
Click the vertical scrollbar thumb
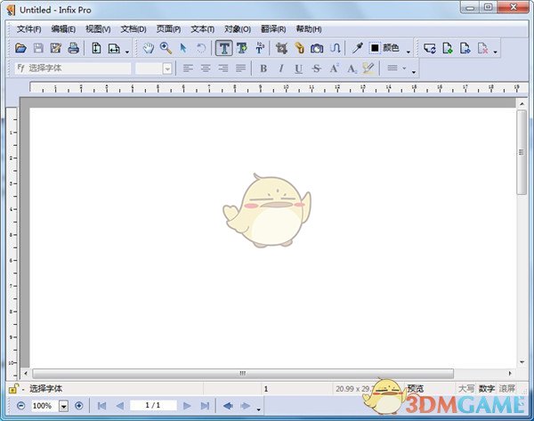522,152
